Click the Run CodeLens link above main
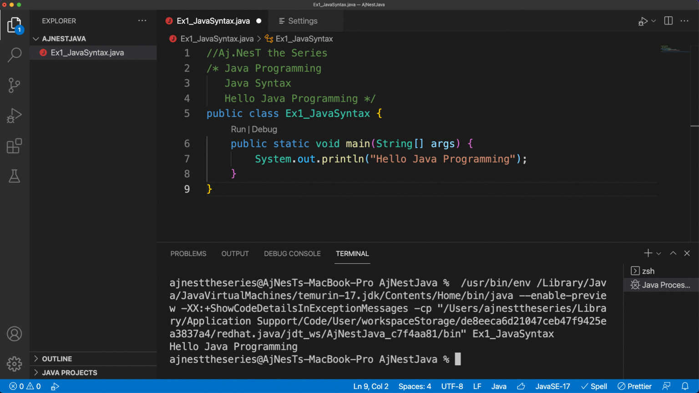This screenshot has width=699, height=393. click(238, 129)
